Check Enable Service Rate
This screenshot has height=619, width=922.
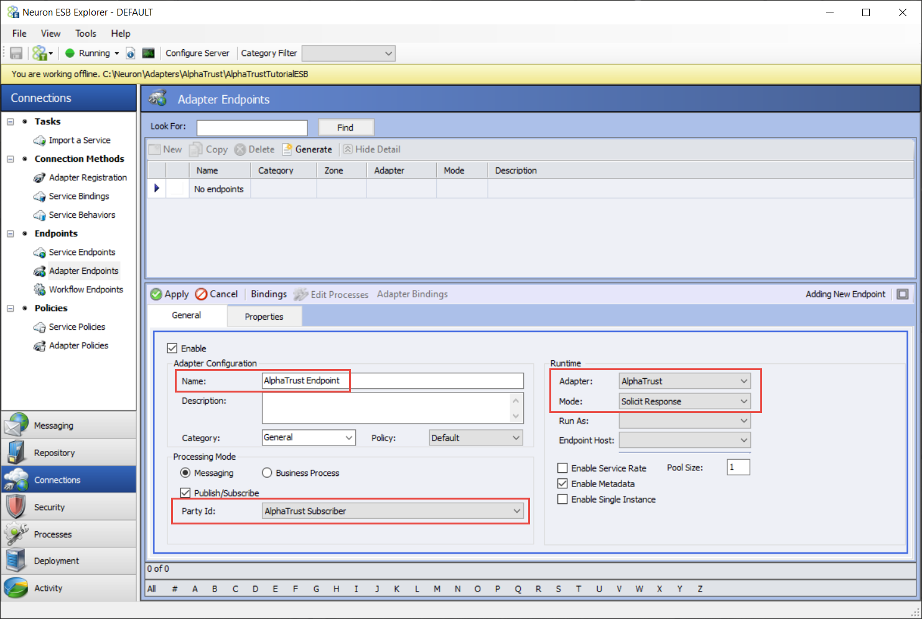pyautogui.click(x=562, y=468)
